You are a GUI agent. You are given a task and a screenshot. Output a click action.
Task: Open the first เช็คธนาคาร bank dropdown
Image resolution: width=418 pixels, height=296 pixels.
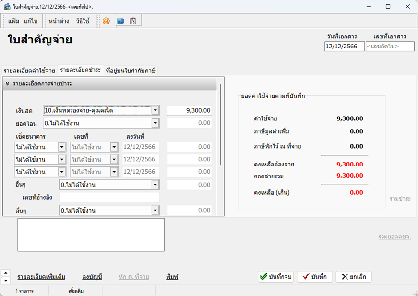click(62, 147)
